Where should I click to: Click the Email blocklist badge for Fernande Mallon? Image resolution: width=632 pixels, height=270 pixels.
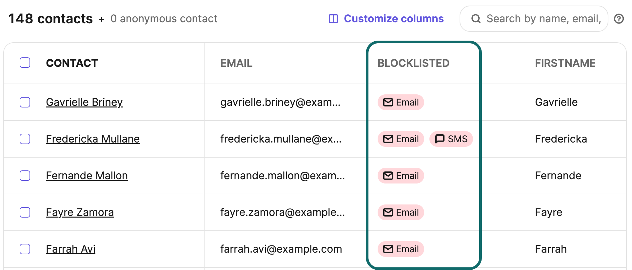(401, 176)
